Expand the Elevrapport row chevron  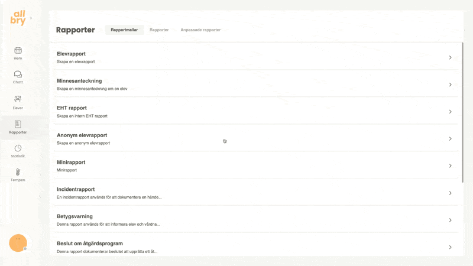point(450,57)
